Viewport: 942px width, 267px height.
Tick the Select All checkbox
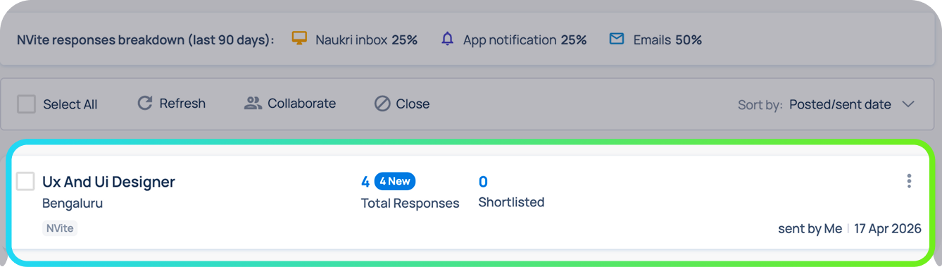click(x=26, y=104)
